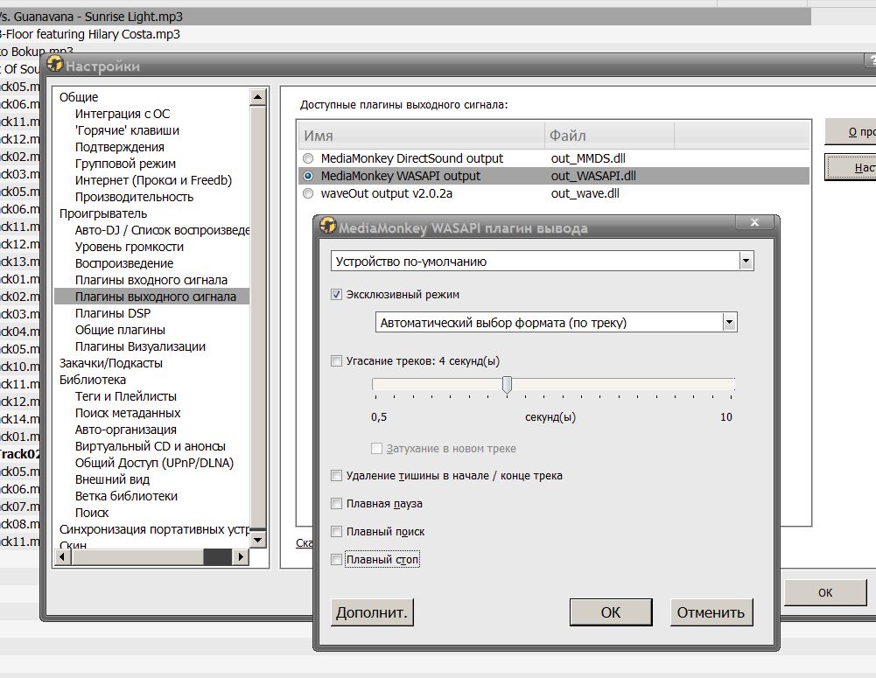Select Производительность settings item
The width and height of the screenshot is (876, 678).
point(134,197)
